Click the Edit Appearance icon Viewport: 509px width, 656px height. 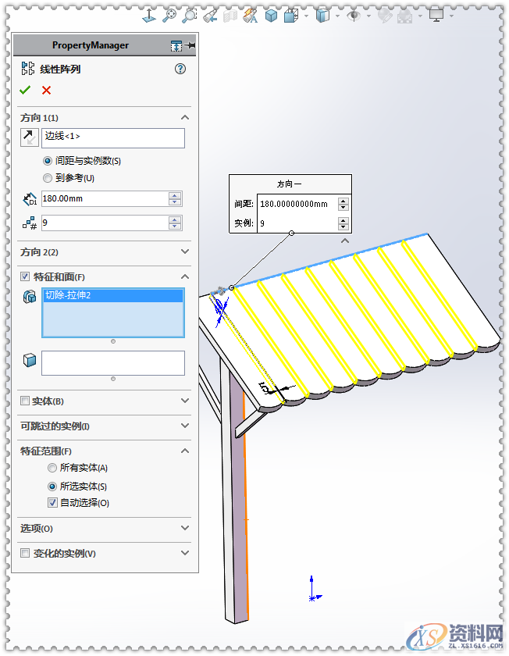pyautogui.click(x=385, y=16)
